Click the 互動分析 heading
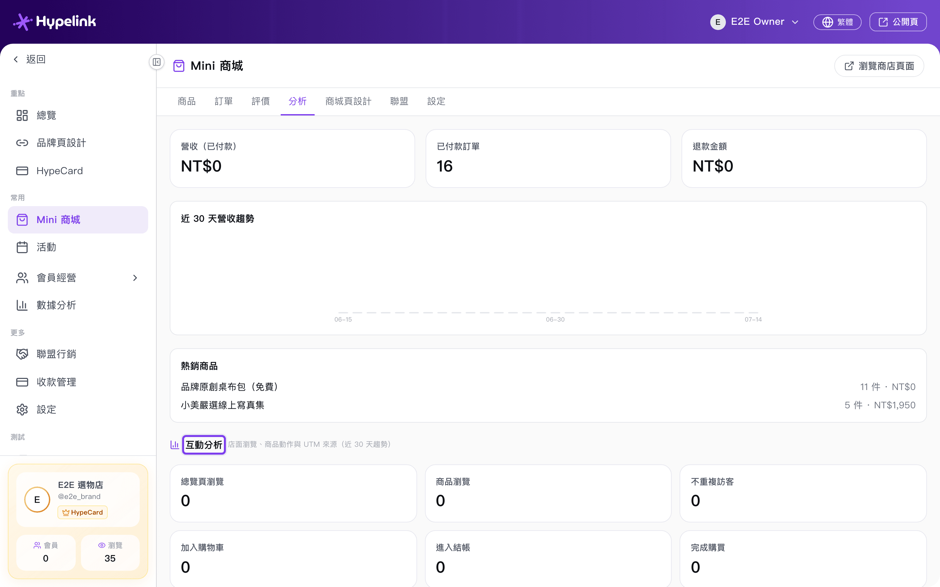This screenshot has width=940, height=587. (204, 445)
